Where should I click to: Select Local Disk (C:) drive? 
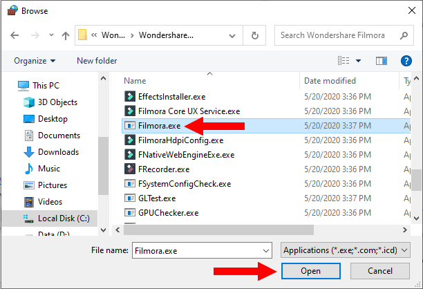(50, 218)
